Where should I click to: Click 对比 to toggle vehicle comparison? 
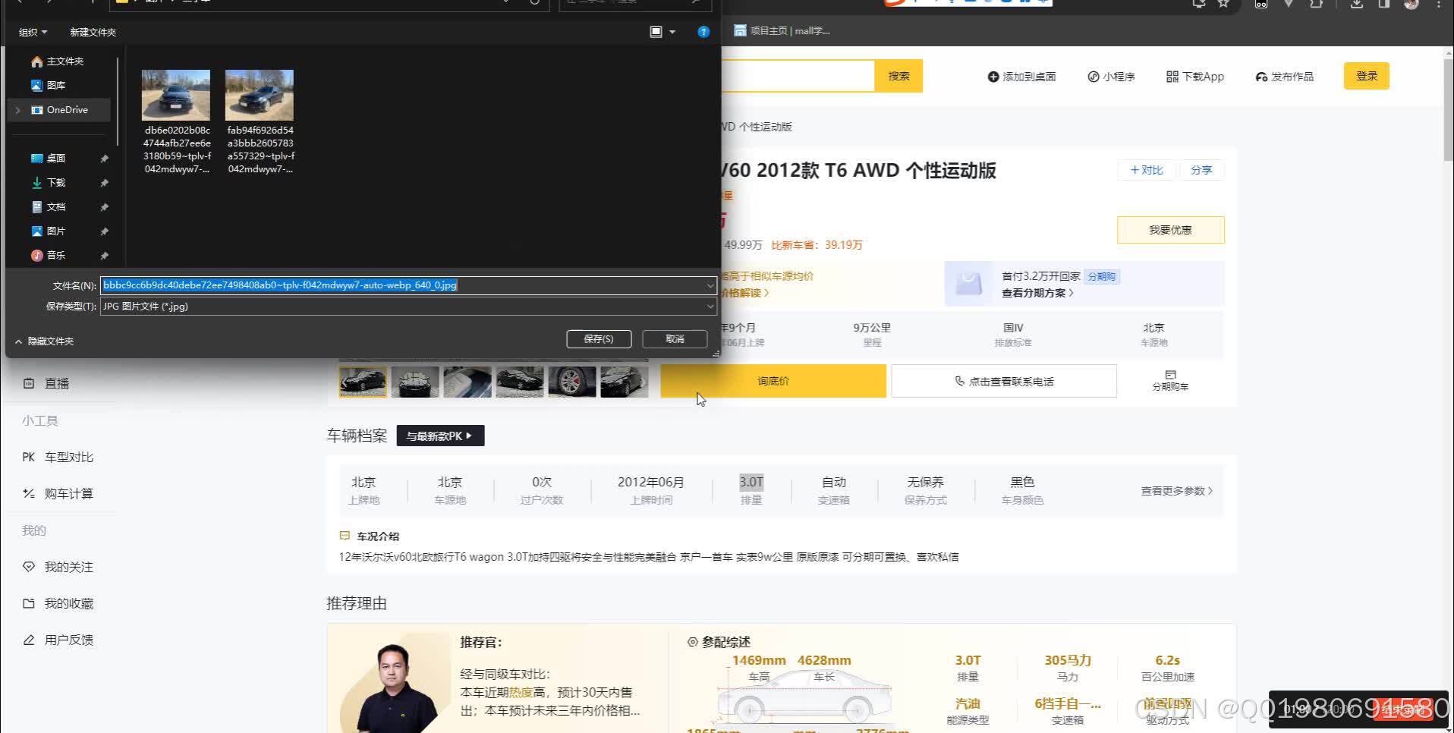[x=1147, y=170]
